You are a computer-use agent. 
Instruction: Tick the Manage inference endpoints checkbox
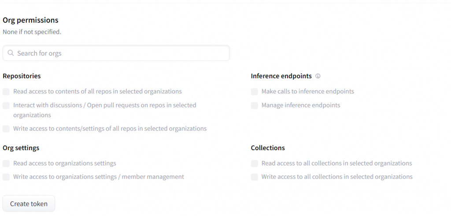click(x=255, y=105)
